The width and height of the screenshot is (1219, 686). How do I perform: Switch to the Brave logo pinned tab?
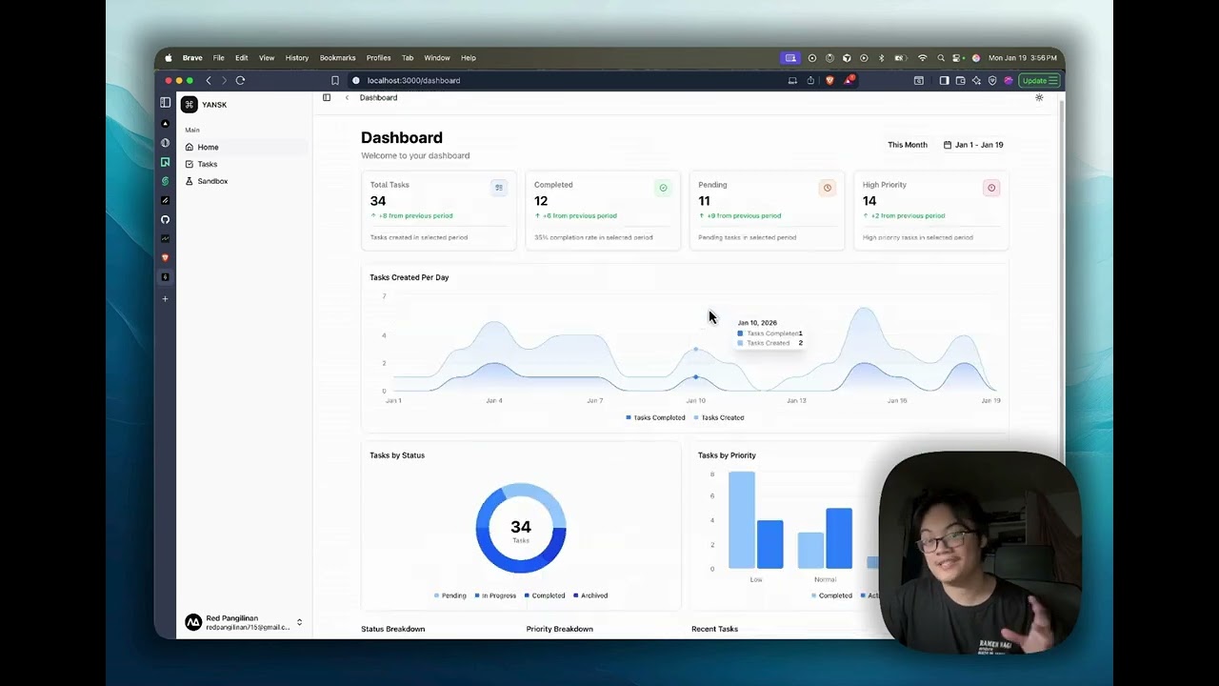click(x=165, y=257)
